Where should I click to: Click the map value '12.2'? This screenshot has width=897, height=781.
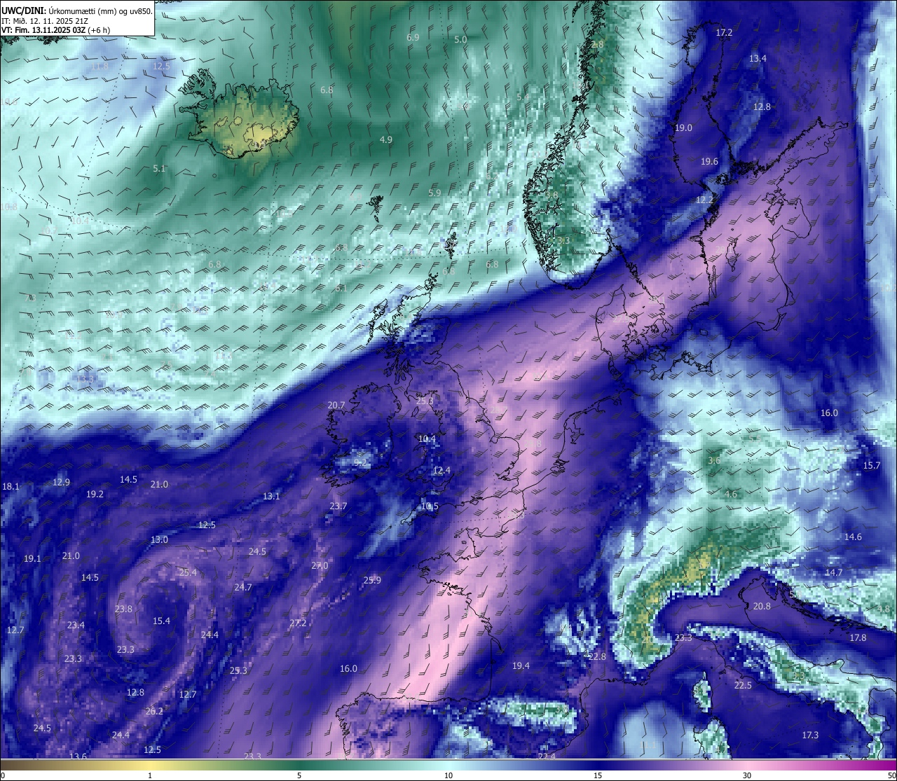coord(704,200)
